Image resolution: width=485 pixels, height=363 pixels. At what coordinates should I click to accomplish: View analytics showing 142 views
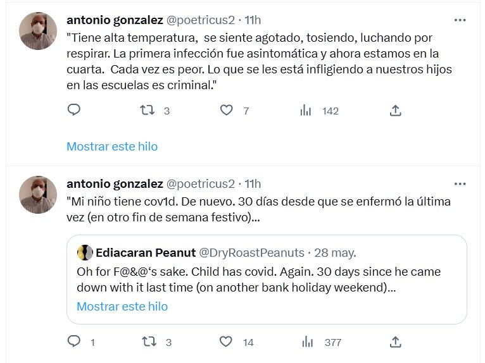click(x=306, y=111)
